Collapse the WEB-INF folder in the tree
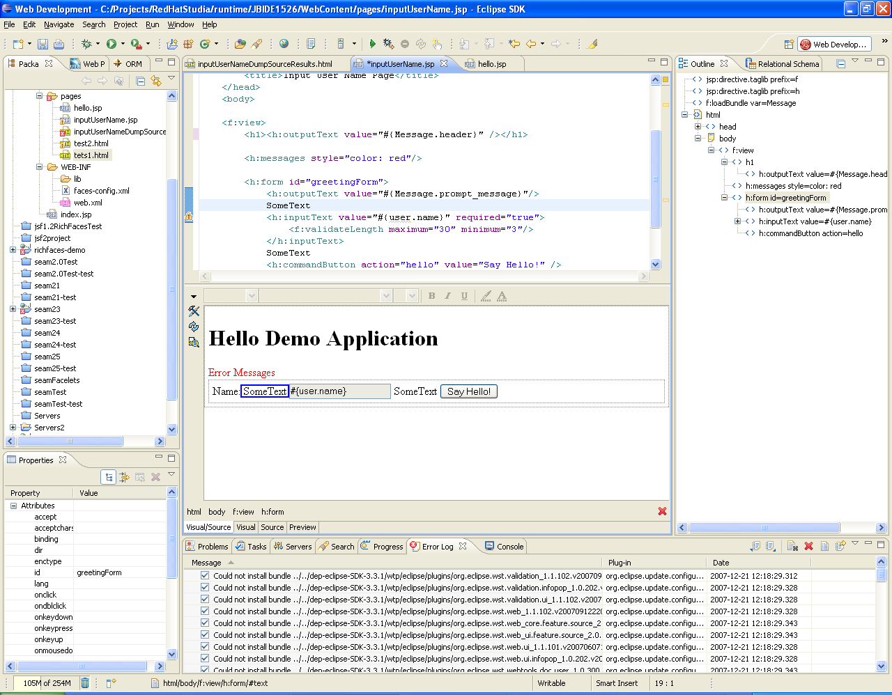 coord(40,167)
